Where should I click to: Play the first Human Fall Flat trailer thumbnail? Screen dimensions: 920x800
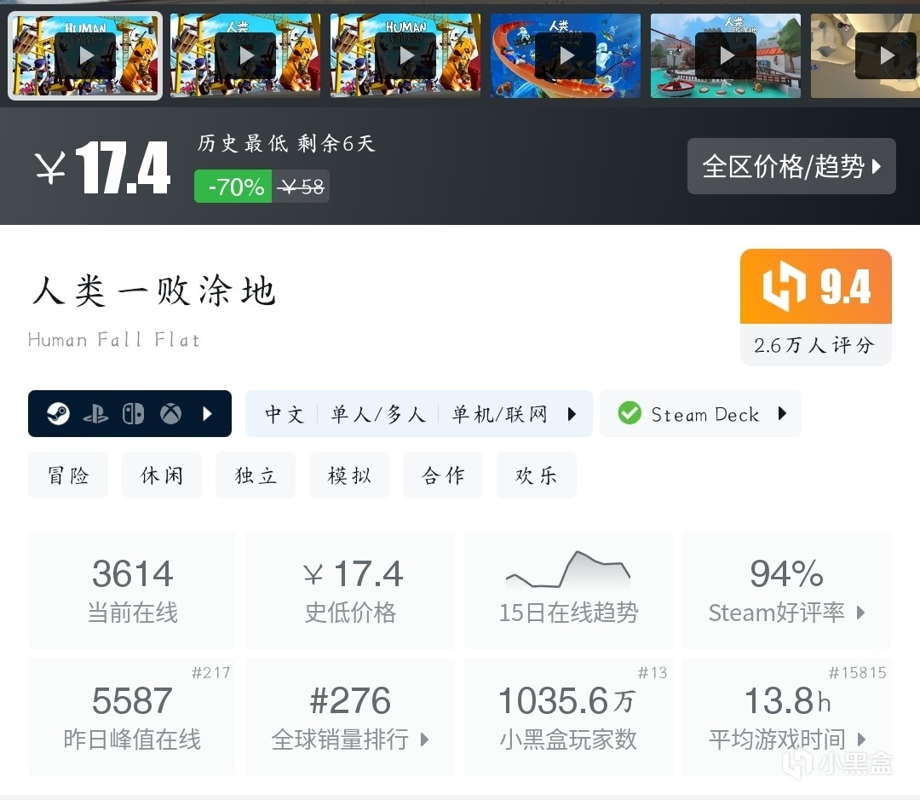point(85,55)
